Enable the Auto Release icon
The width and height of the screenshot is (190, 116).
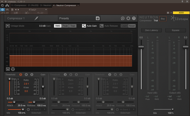(x=102, y=26)
